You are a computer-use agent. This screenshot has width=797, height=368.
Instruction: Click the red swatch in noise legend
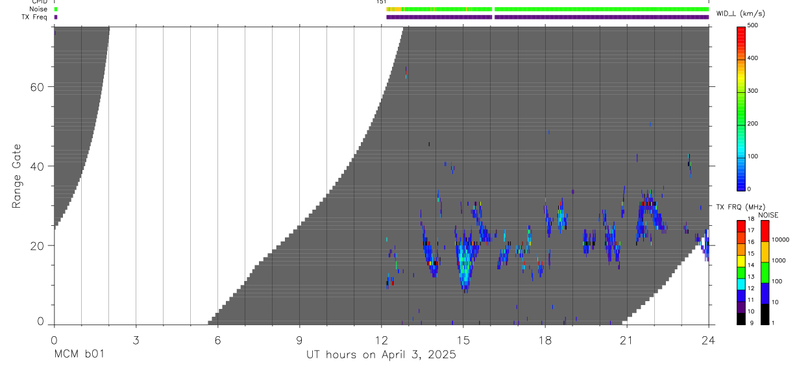click(x=765, y=231)
